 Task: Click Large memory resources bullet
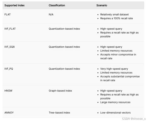coord(115,102)
